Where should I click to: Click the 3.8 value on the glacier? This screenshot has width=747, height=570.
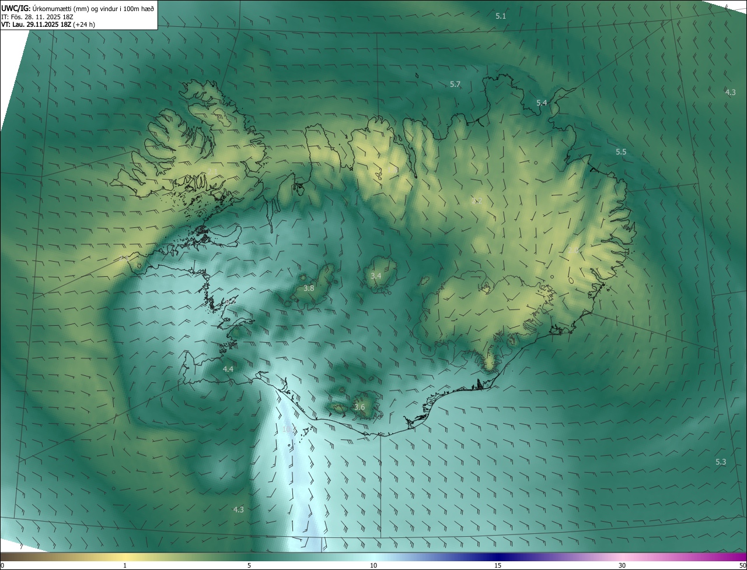point(309,288)
